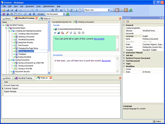Run the spelling check ABC icon
This screenshot has height=124, width=165.
tap(56, 10)
